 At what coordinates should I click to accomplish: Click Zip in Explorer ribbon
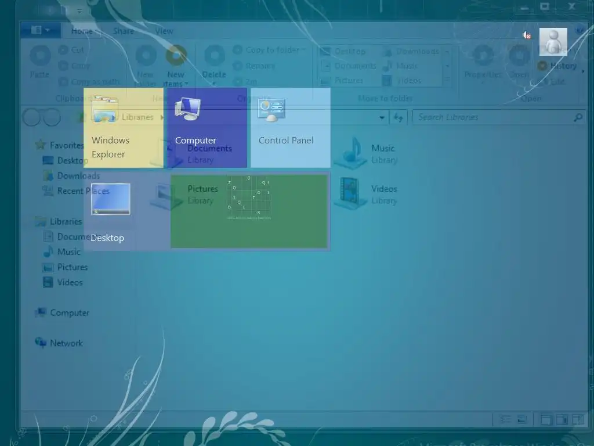click(x=245, y=81)
